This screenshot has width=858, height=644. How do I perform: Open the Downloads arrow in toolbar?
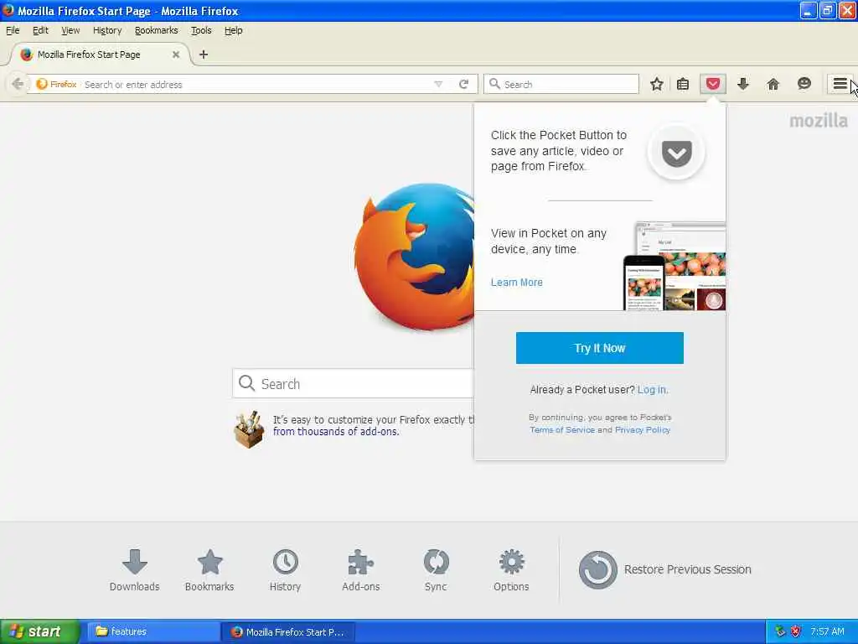[742, 84]
